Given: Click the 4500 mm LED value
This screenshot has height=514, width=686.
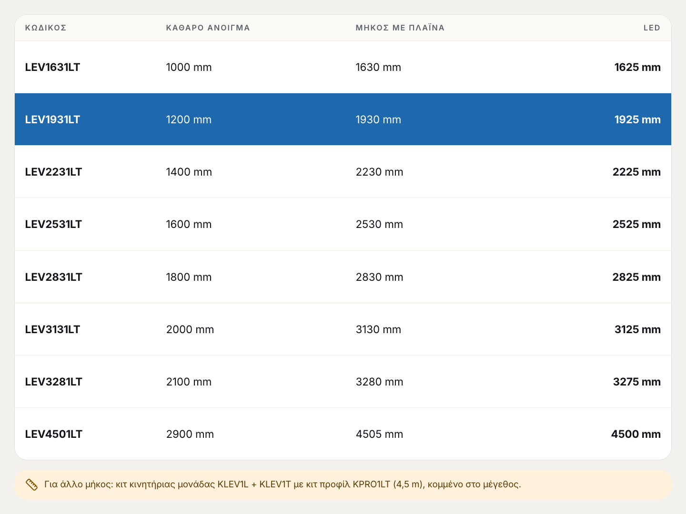Looking at the screenshot, I should (x=636, y=434).
